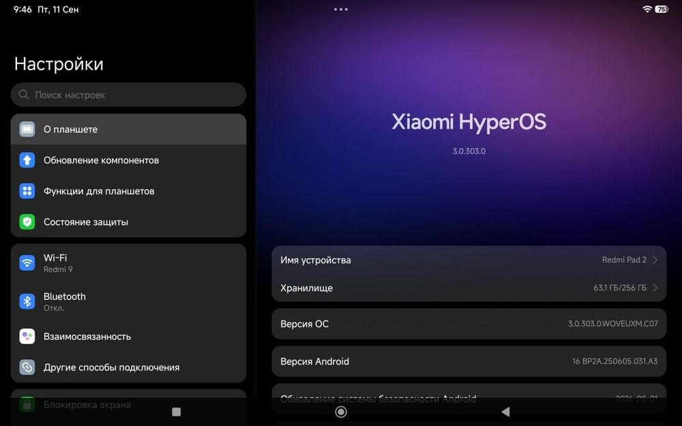Tap the Настройки page title

click(59, 64)
